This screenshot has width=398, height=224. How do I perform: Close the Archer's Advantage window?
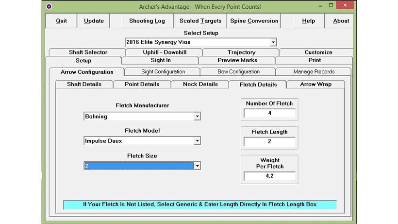click(x=345, y=5)
